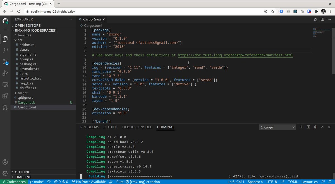Screen dimensions: 335x184
Task: Click synchronize changes icon in status bar
Action: 49,182
